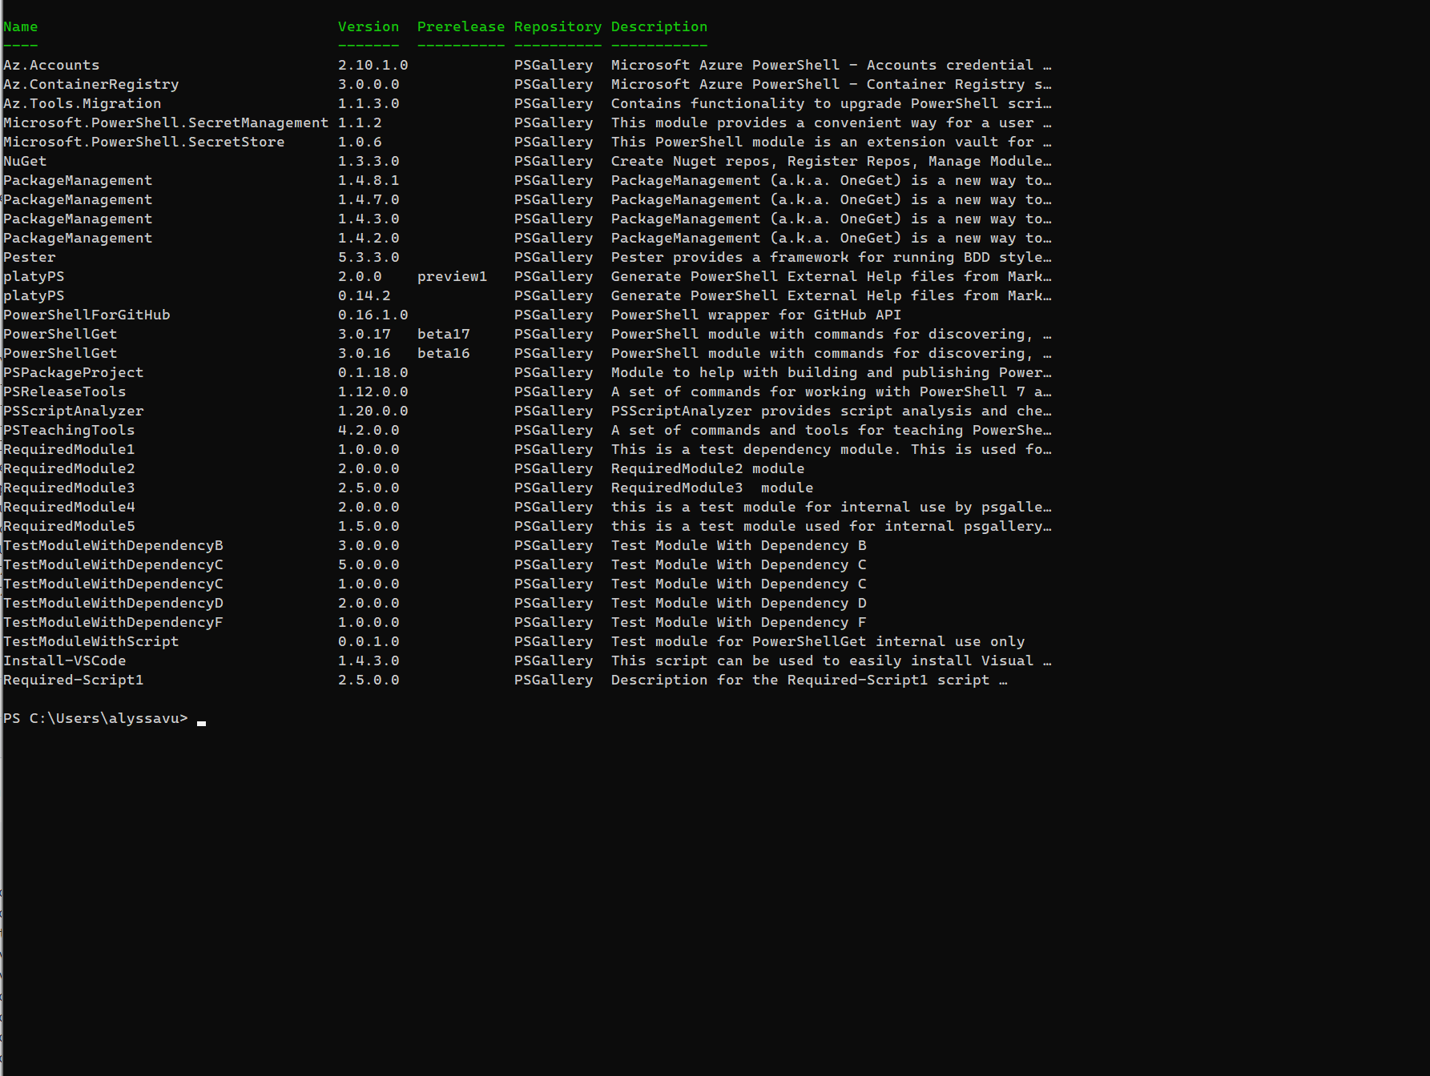
Task: Click the PowerShell wrapper for GitHub API description
Action: pos(756,315)
